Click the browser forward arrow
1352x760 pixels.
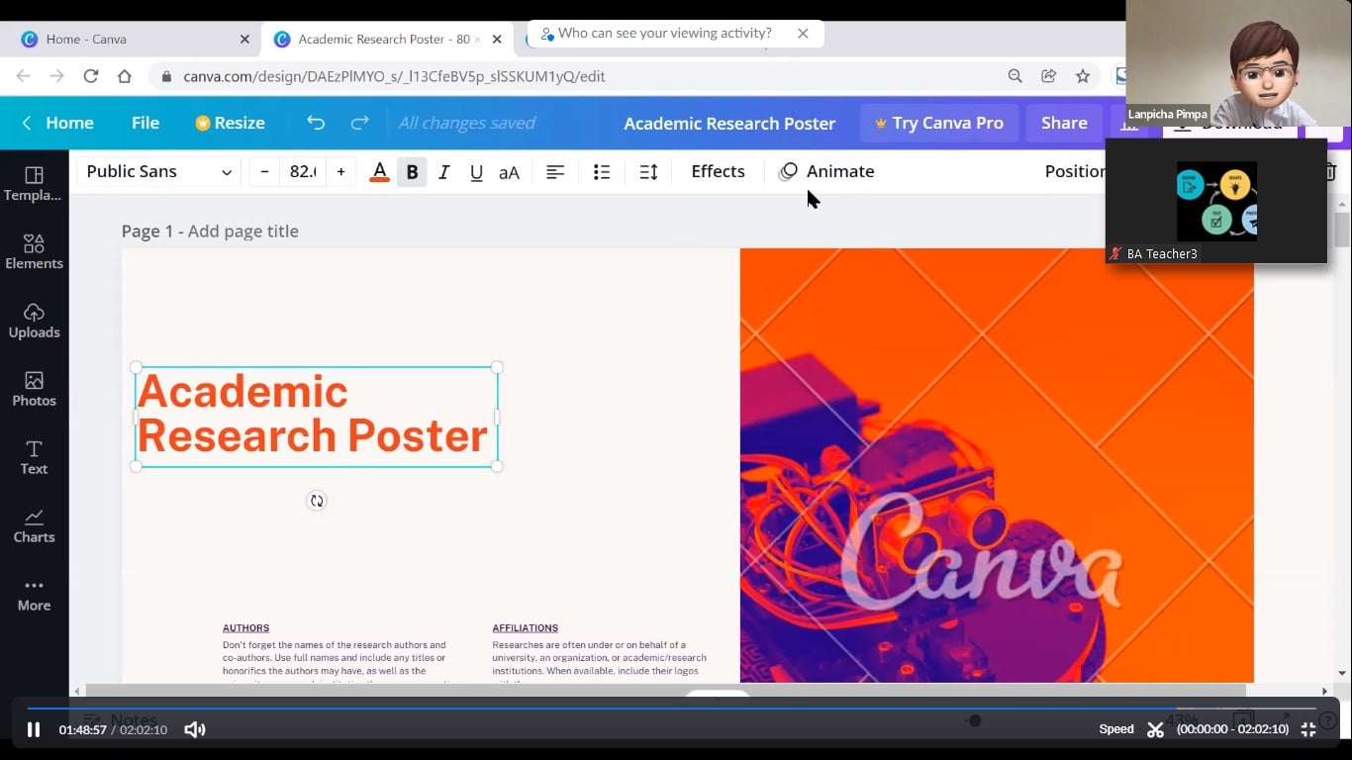click(57, 76)
